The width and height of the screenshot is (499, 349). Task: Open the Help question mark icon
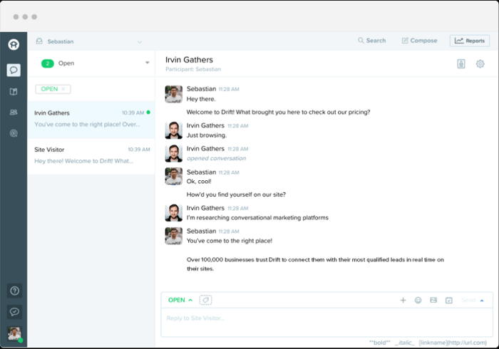(14, 291)
